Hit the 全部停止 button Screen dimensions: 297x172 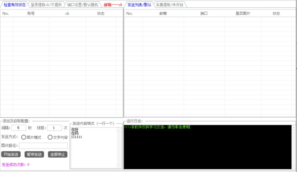click(x=58, y=154)
